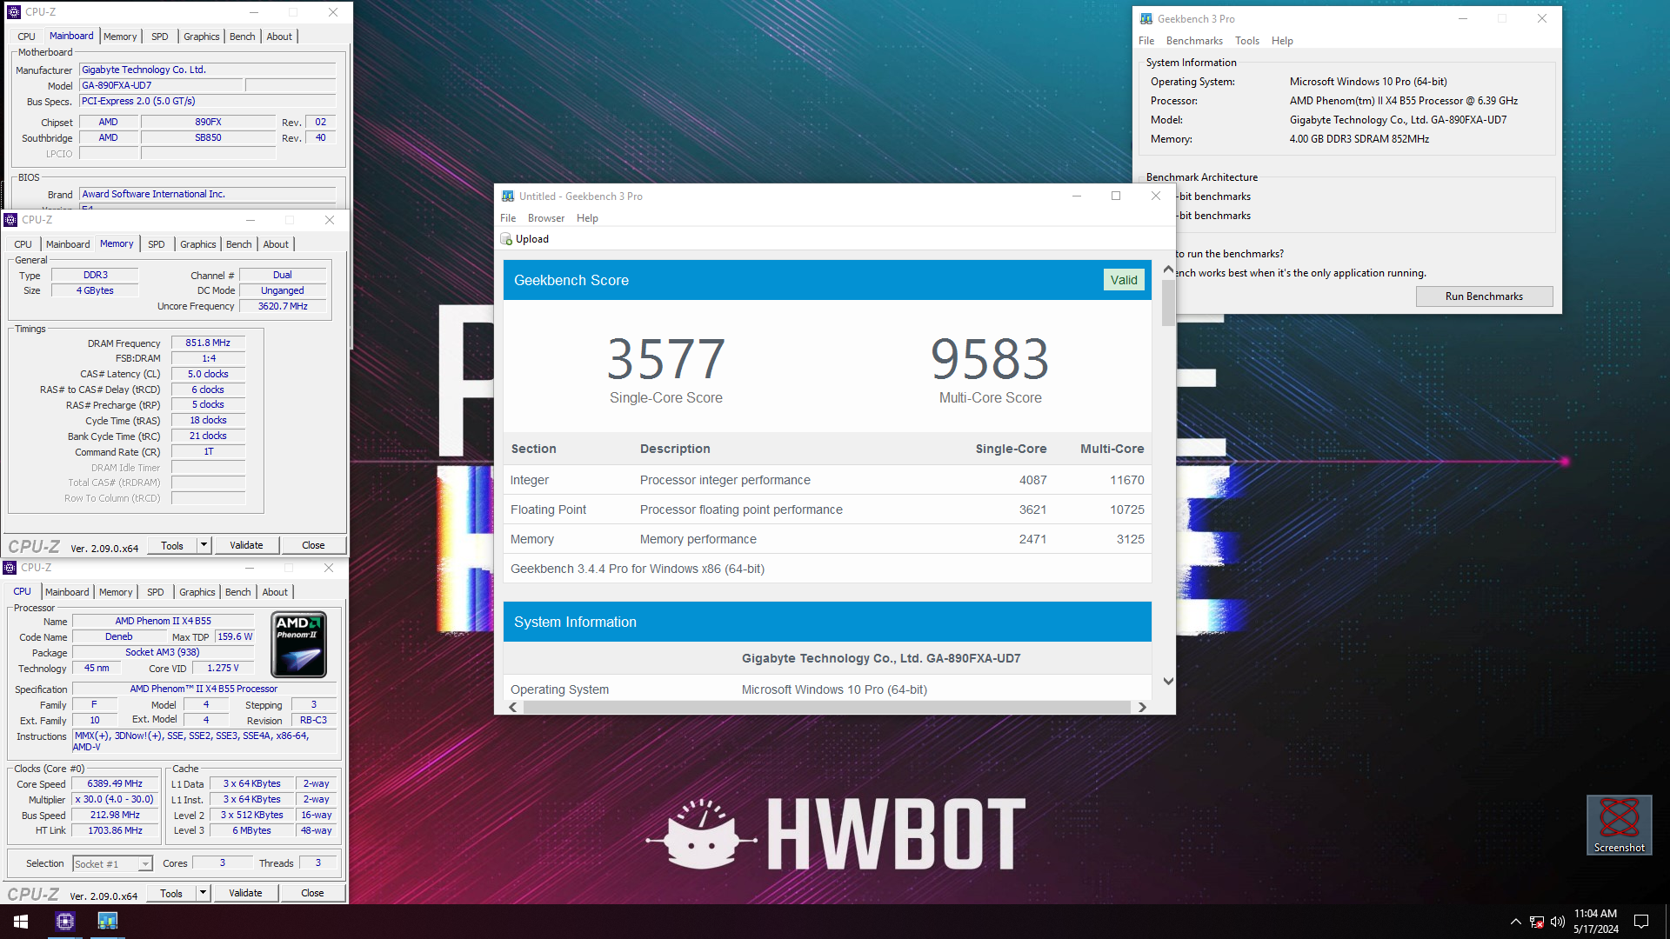Switch to the Bench tab in CPU window
Viewport: 1670px width, 939px height.
[237, 592]
